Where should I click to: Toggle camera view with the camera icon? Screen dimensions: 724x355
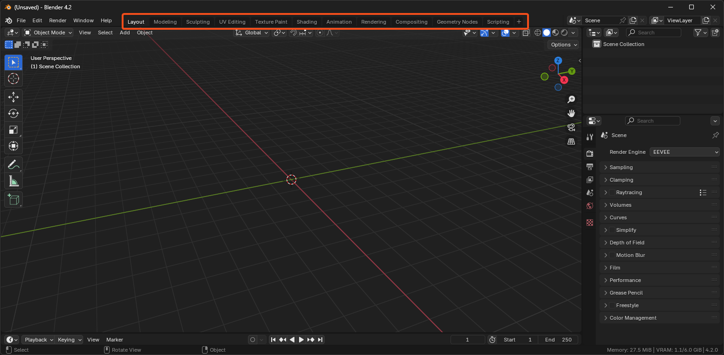click(x=571, y=127)
